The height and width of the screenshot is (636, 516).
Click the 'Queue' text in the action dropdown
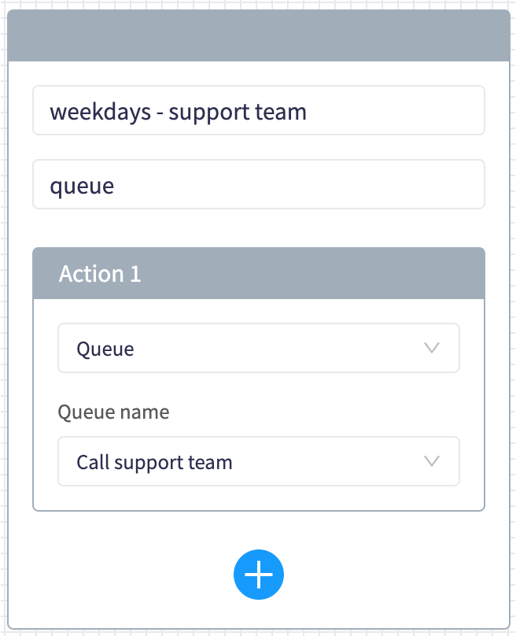(x=105, y=349)
